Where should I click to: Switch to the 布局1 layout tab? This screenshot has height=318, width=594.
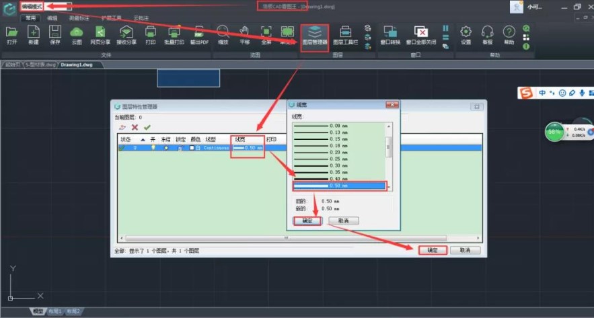point(54,311)
